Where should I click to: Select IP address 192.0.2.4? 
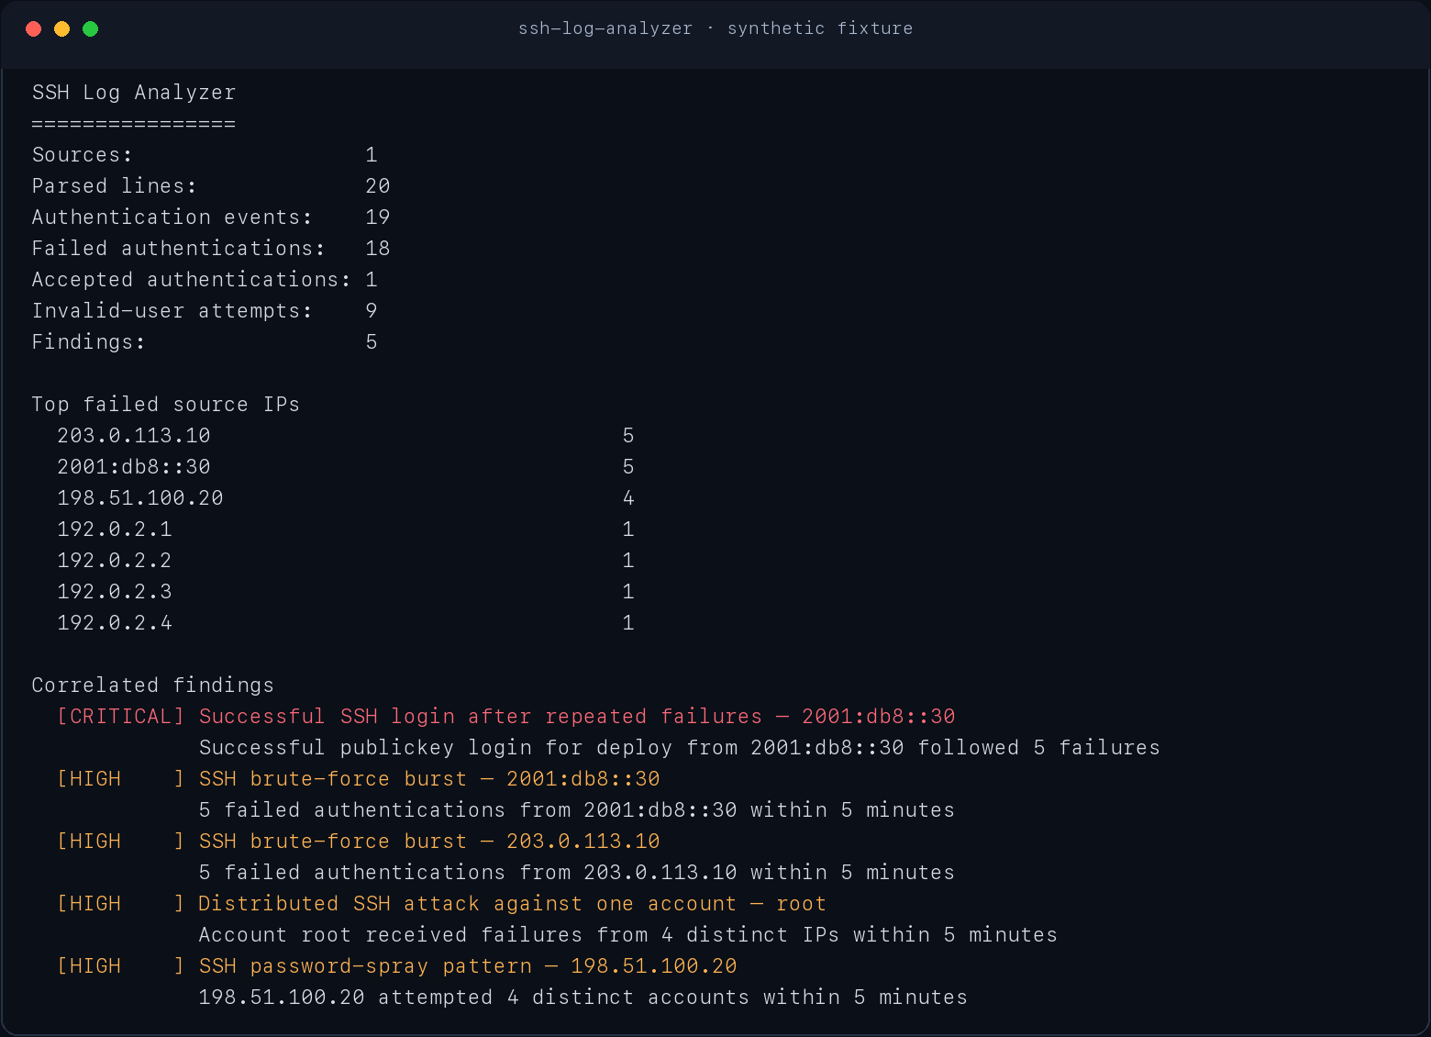tap(115, 623)
